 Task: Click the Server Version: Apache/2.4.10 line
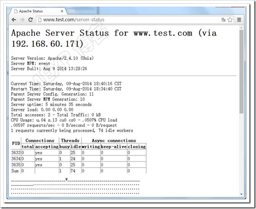[x=52, y=58]
